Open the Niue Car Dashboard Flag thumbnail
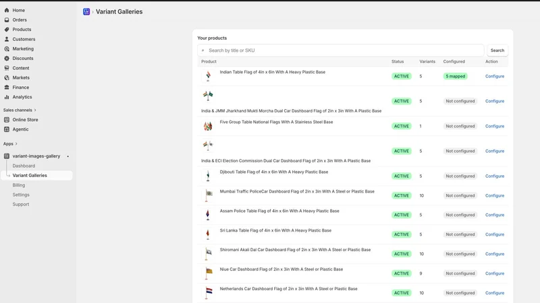540x303 pixels. click(208, 273)
